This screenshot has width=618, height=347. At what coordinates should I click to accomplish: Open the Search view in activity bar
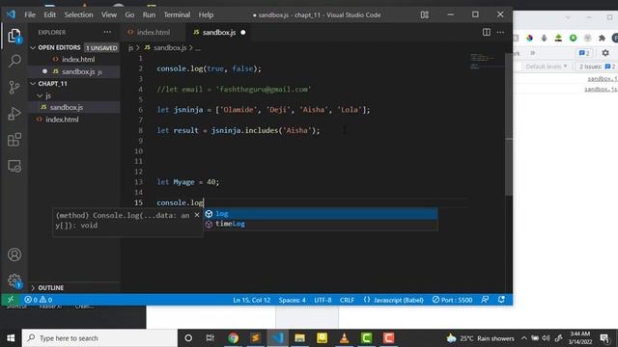click(14, 61)
